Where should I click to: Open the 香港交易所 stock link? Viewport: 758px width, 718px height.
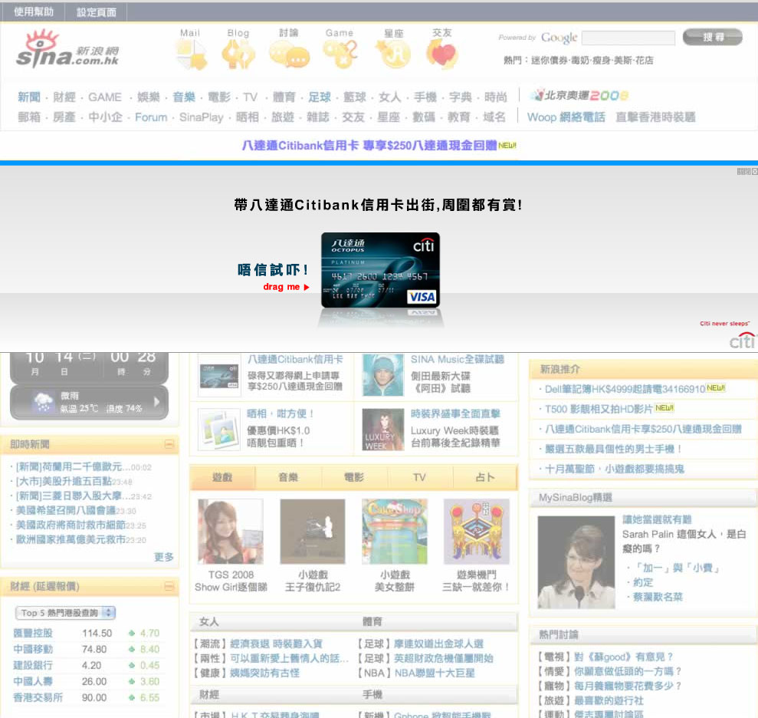[x=38, y=698]
